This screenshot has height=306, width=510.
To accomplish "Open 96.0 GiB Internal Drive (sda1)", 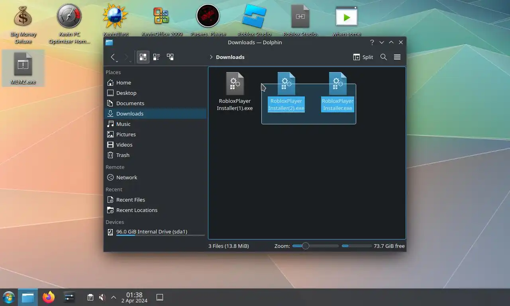I will point(155,232).
